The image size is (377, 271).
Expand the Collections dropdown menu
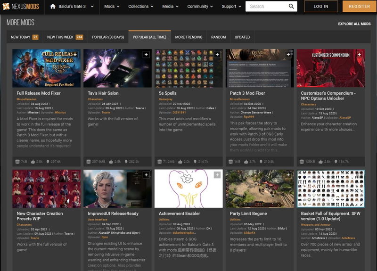(141, 7)
